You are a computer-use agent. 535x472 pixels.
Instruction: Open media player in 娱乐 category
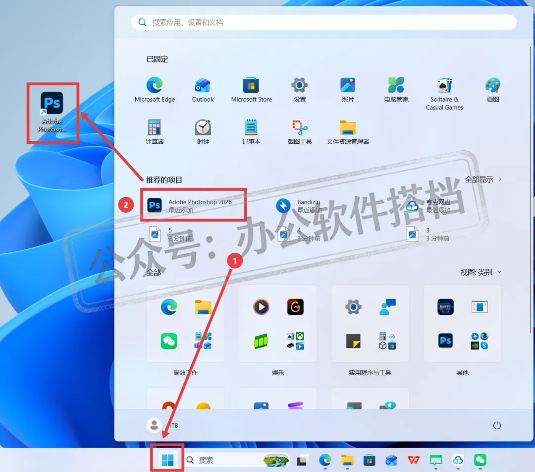point(261,307)
